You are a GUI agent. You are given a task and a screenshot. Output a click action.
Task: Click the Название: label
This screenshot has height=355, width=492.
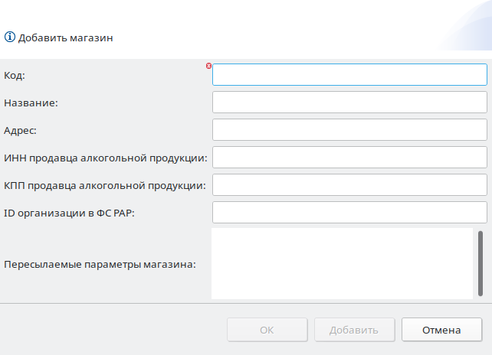31,103
